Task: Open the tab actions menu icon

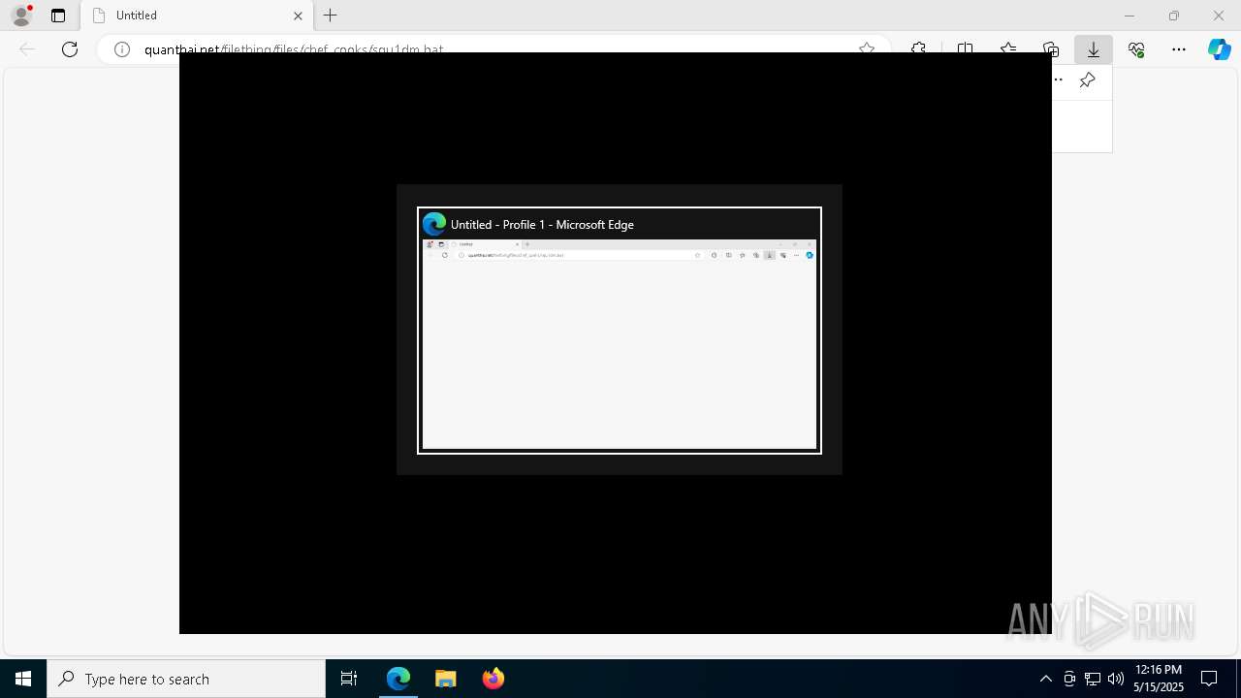Action: point(58,16)
